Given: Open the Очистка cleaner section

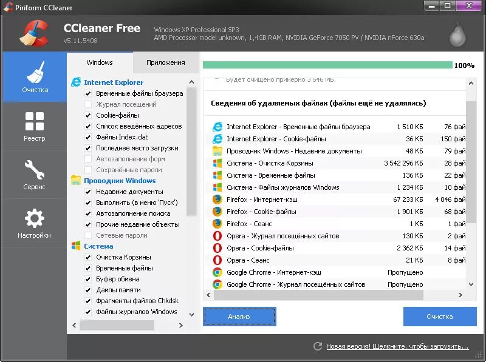Looking at the screenshot, I should [x=35, y=77].
